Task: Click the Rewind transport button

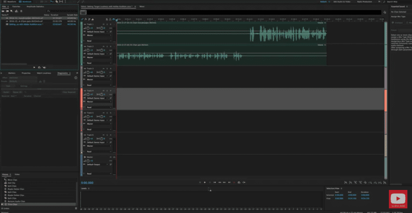Action: coord(220,183)
